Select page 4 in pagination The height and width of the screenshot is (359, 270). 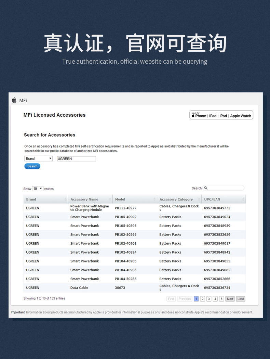[215, 299]
